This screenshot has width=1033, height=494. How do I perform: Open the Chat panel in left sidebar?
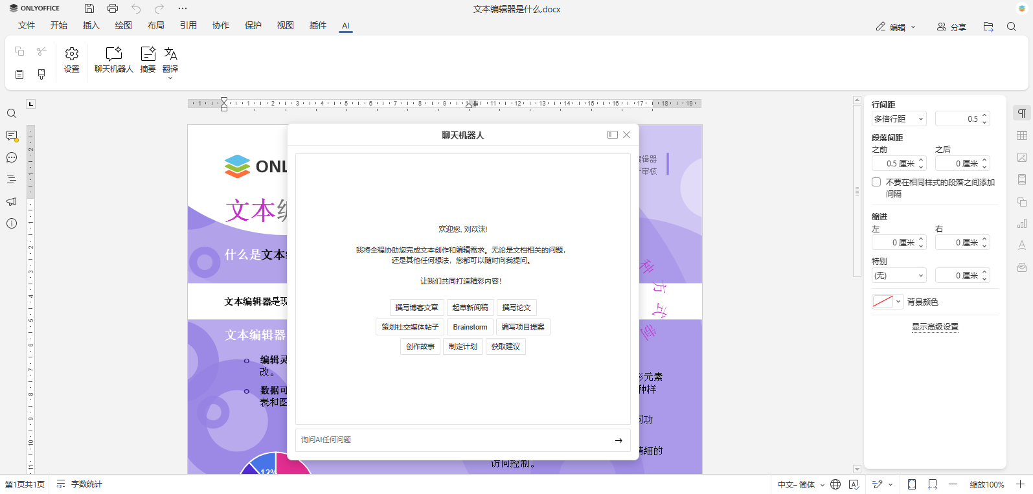tap(12, 158)
